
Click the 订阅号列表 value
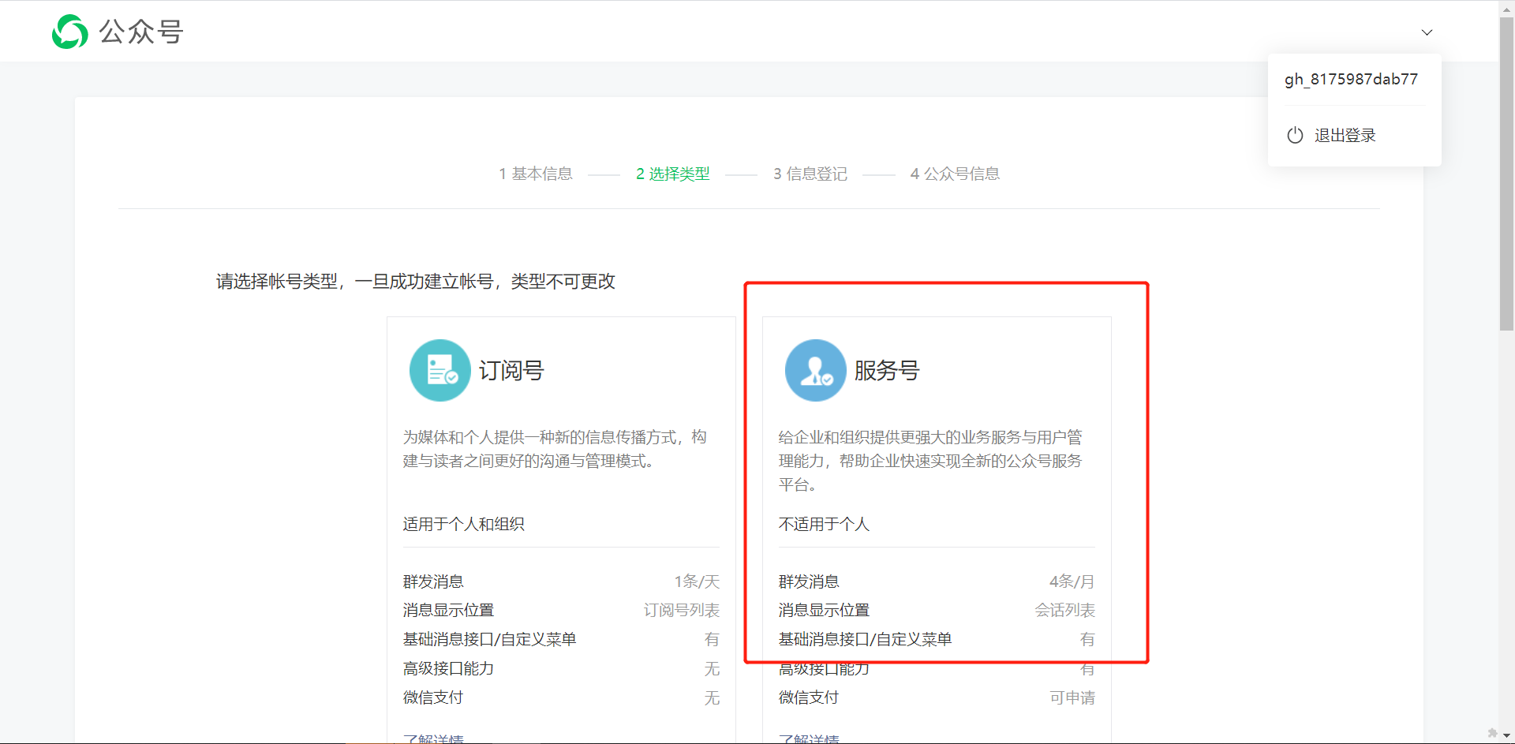pyautogui.click(x=682, y=610)
